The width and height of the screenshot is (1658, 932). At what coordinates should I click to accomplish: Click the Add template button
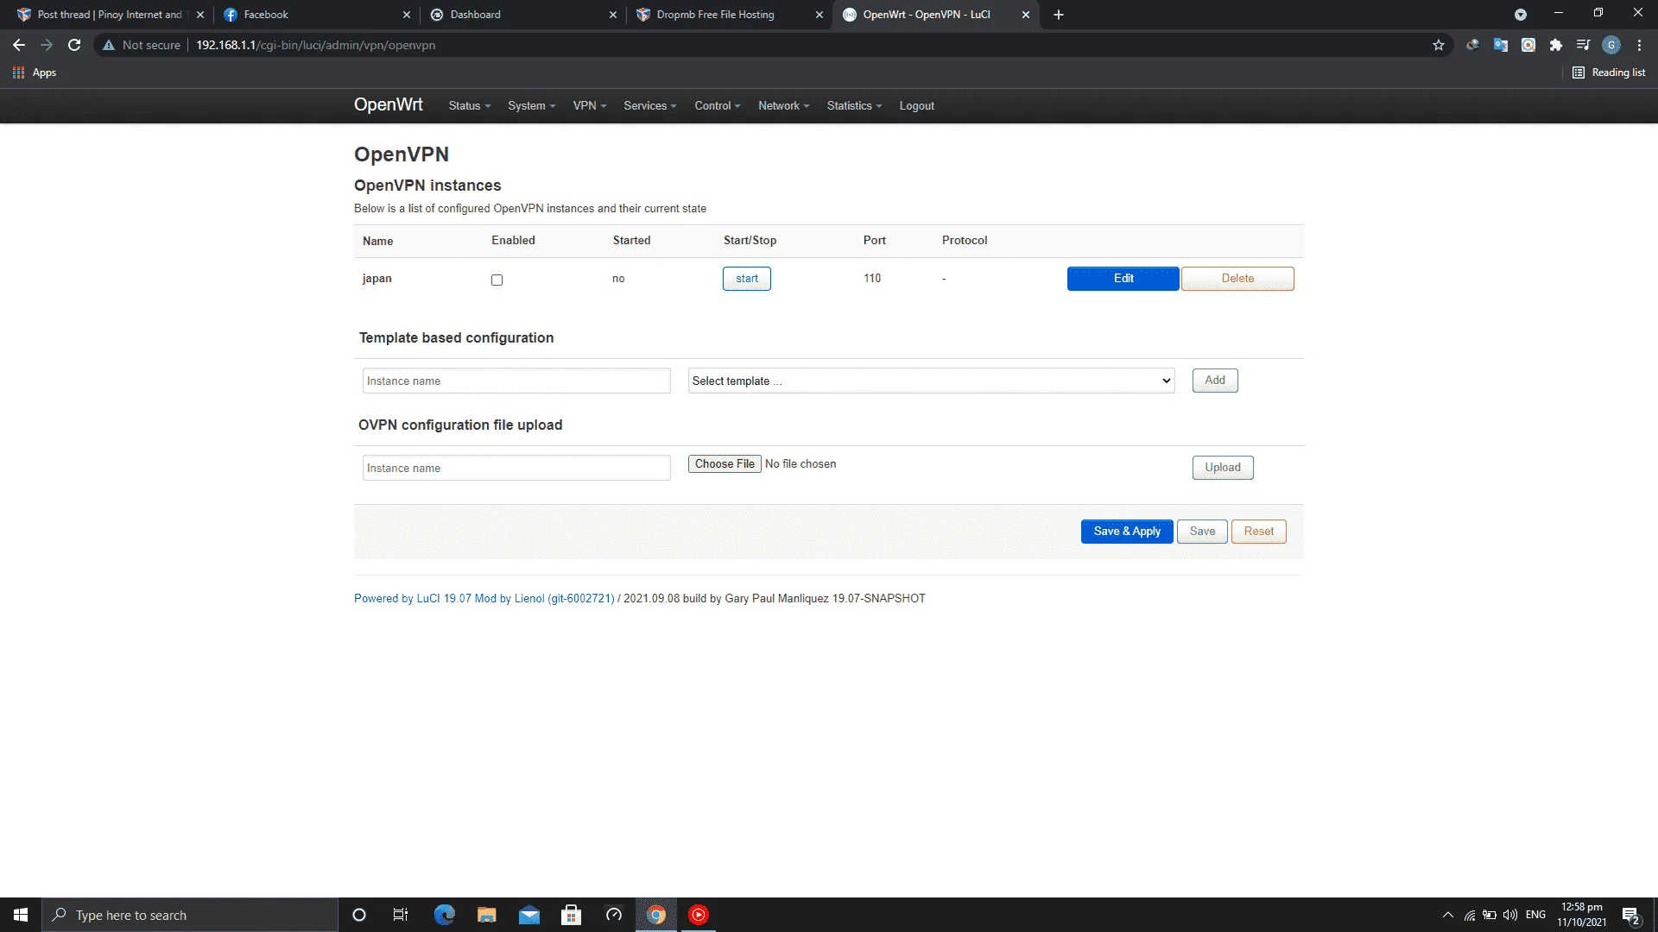(x=1215, y=381)
